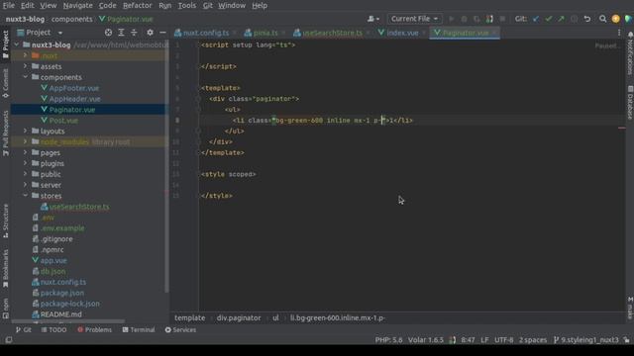Screen dimensions: 634x356
Task: Open the Current File run configuration dropdown
Action: point(414,19)
